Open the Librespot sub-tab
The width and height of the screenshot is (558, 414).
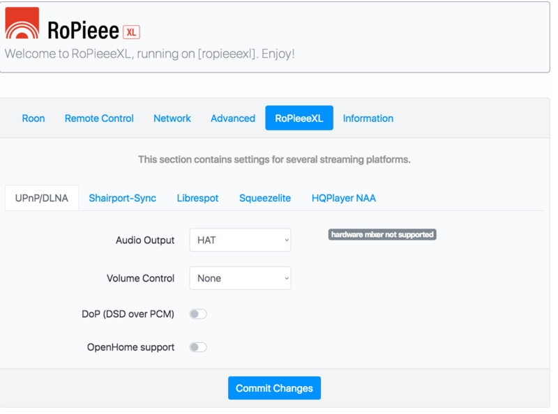click(197, 198)
